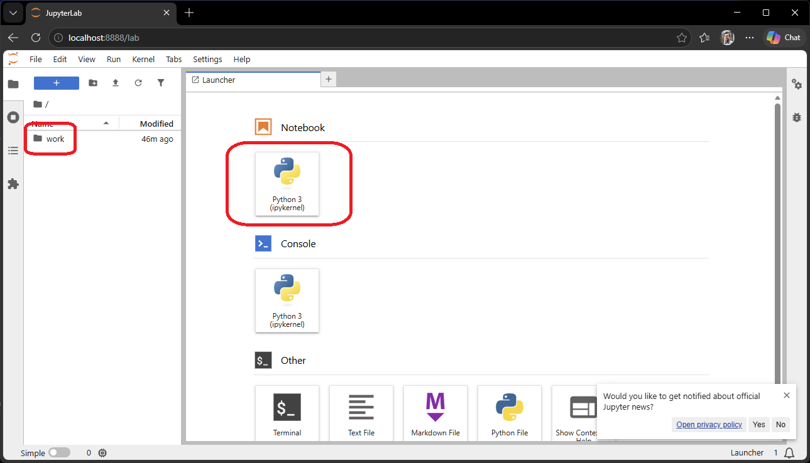The height and width of the screenshot is (463, 810).
Task: Go back with browser back arrow
Action: pyautogui.click(x=13, y=38)
